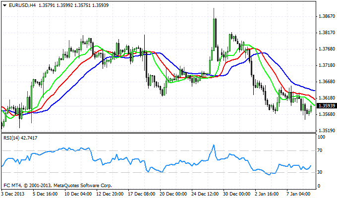The height and width of the screenshot is (198, 337).
Task: Click RSI scale level 0
Action: pos(319,186)
